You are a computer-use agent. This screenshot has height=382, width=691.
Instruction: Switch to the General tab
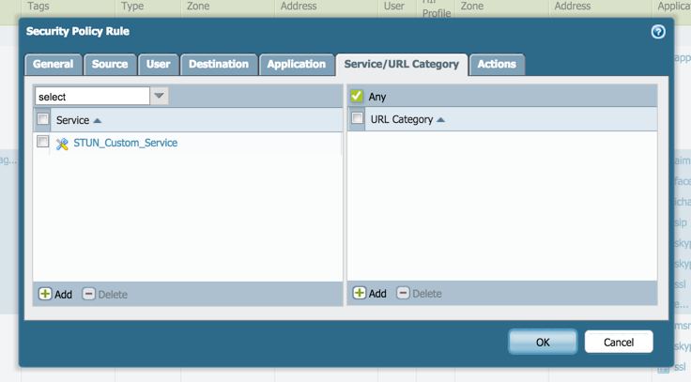click(54, 65)
